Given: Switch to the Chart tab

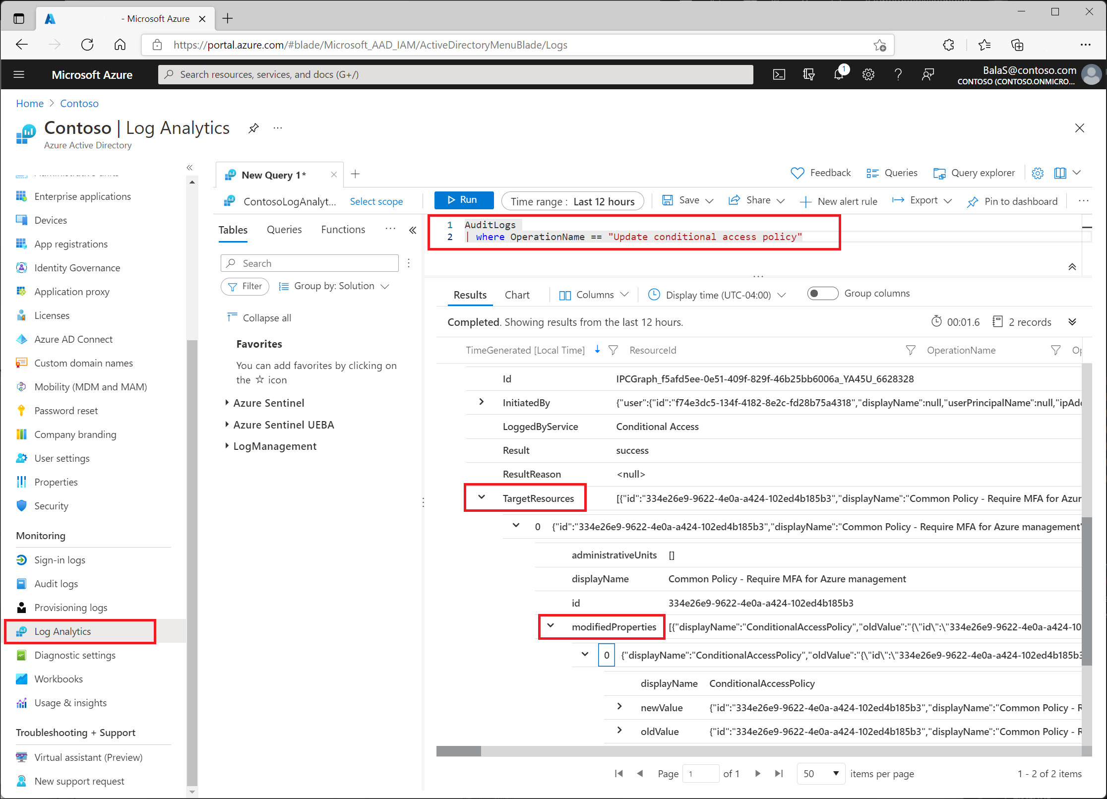Looking at the screenshot, I should (x=517, y=295).
